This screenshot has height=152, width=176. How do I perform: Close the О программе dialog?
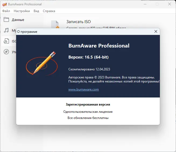click(x=156, y=31)
